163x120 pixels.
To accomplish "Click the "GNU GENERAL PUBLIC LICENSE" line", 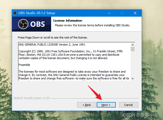I will [x=52, y=45].
